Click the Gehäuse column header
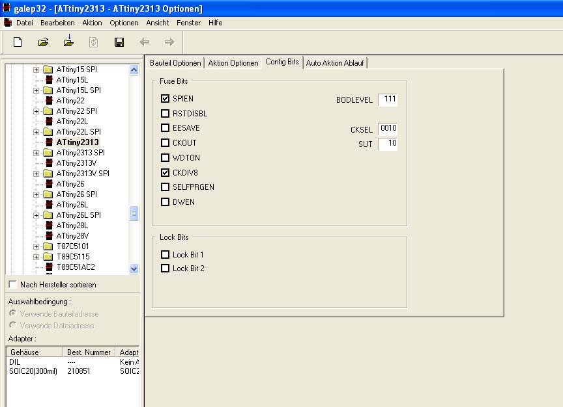 (x=35, y=352)
